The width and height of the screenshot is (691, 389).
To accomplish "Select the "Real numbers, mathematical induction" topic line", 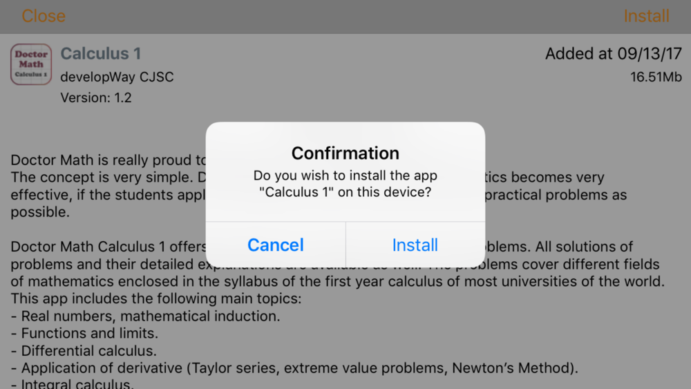I will tap(145, 316).
